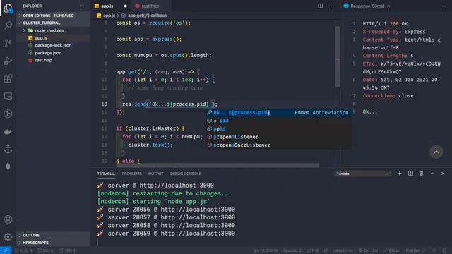Create a new terminal with plus icon
The width and height of the screenshot is (452, 254).
pos(399,174)
